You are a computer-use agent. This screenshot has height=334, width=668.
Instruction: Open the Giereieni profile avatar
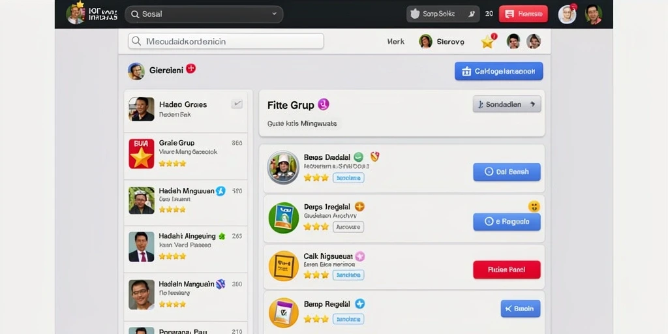pos(136,71)
